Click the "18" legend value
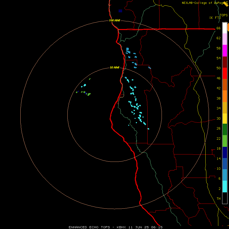The height and width of the screenshot is (229, 229). tap(219, 149)
